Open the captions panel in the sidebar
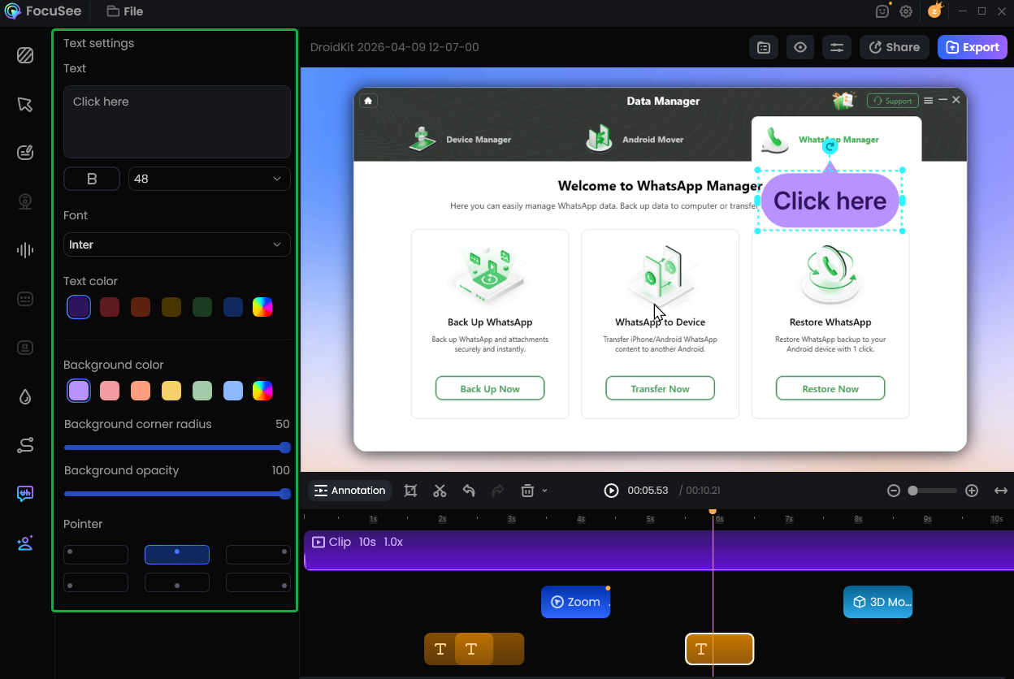 tap(24, 298)
